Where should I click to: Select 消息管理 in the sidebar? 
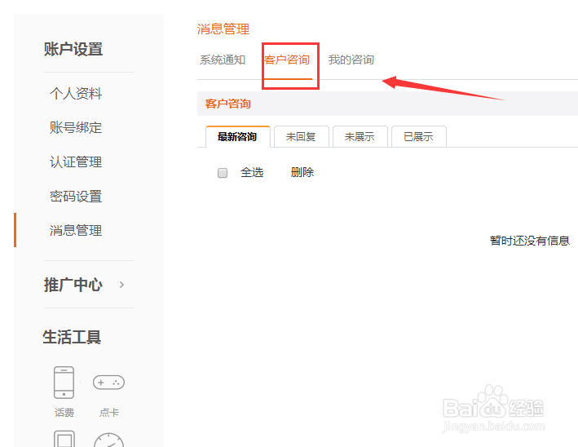click(76, 231)
